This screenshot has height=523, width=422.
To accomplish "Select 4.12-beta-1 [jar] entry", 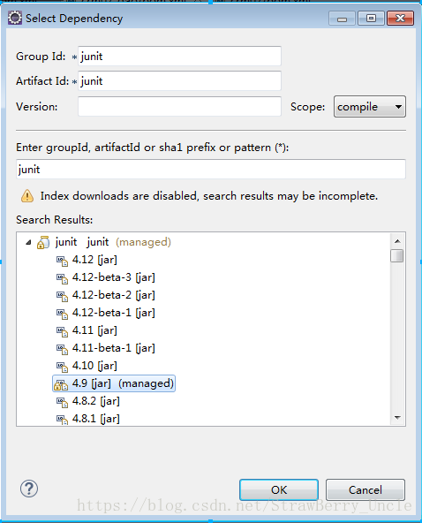I will 114,313.
